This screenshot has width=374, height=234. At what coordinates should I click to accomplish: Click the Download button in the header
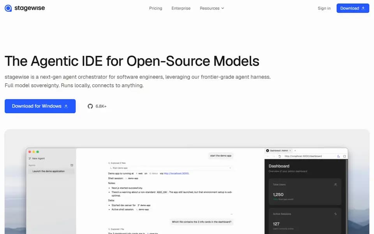pyautogui.click(x=353, y=8)
